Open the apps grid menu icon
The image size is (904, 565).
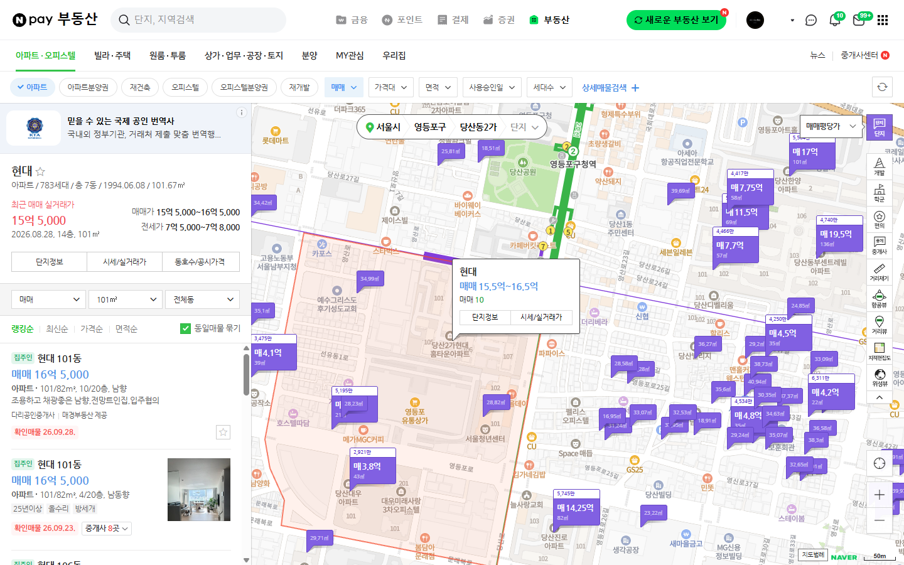point(883,20)
